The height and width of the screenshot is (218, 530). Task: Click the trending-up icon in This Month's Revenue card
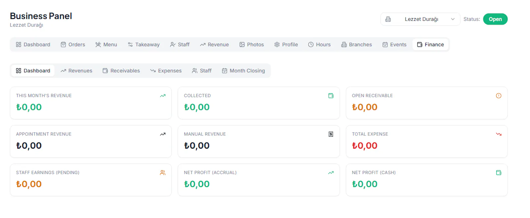click(x=163, y=96)
